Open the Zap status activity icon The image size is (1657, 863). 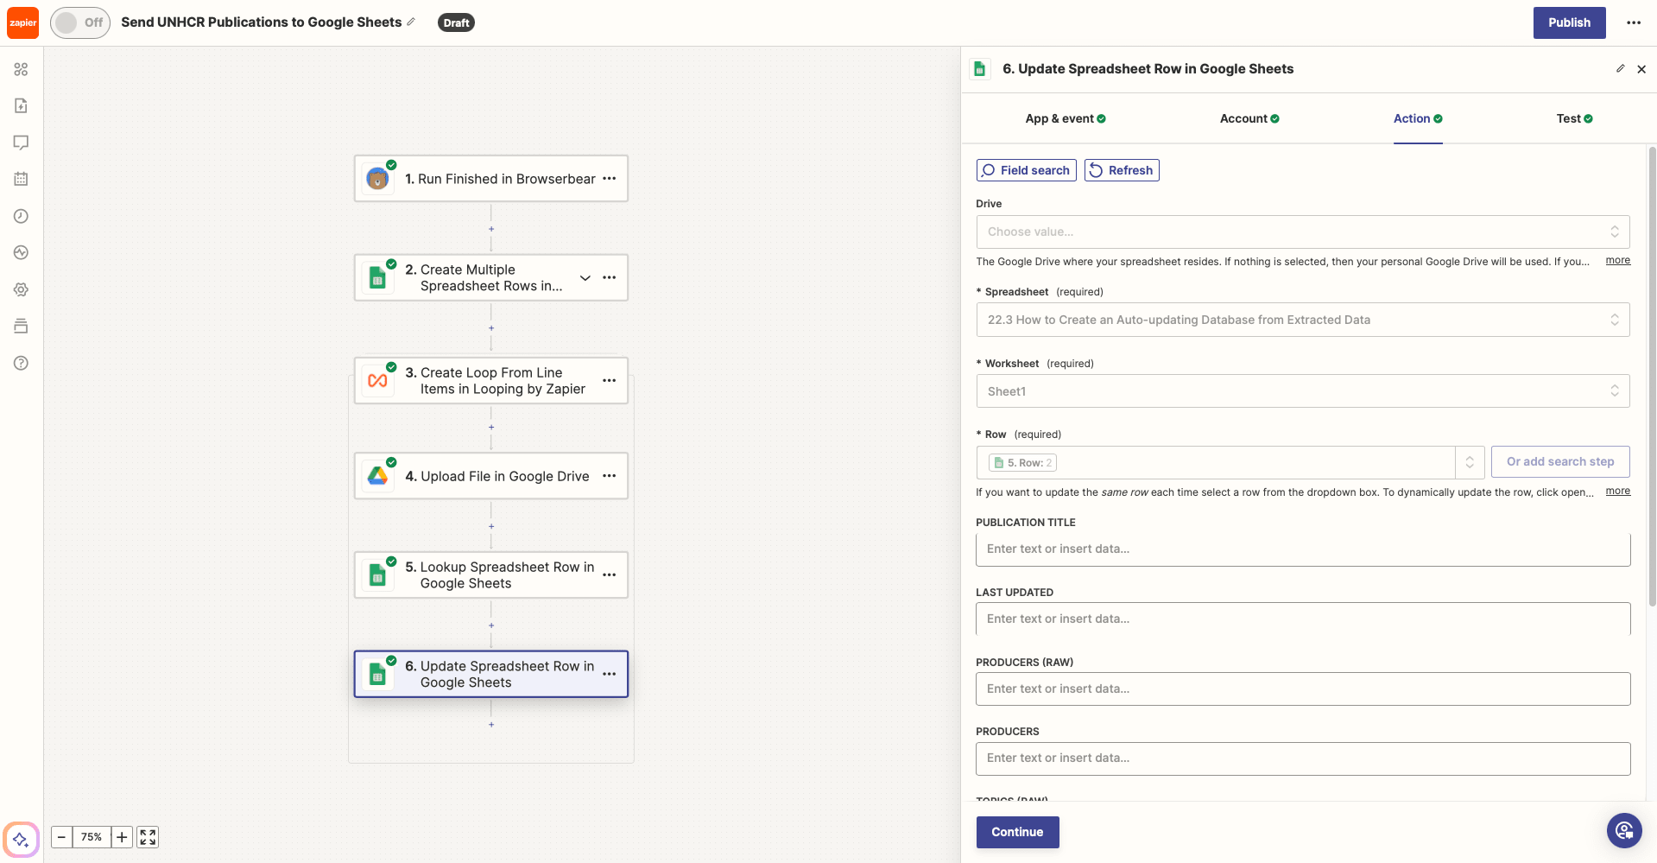(22, 252)
